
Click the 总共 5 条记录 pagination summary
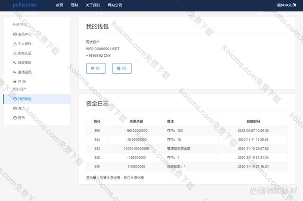click(x=134, y=178)
